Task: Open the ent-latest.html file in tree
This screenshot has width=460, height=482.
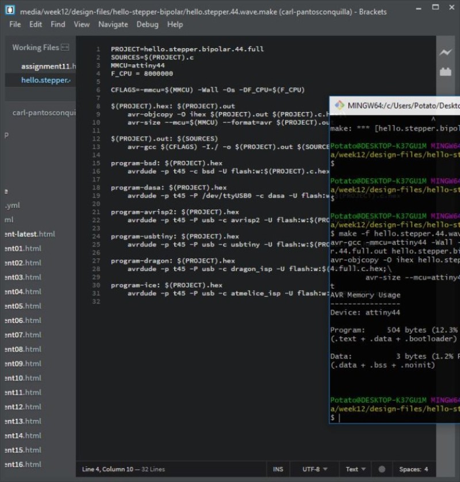Action: tap(30, 234)
